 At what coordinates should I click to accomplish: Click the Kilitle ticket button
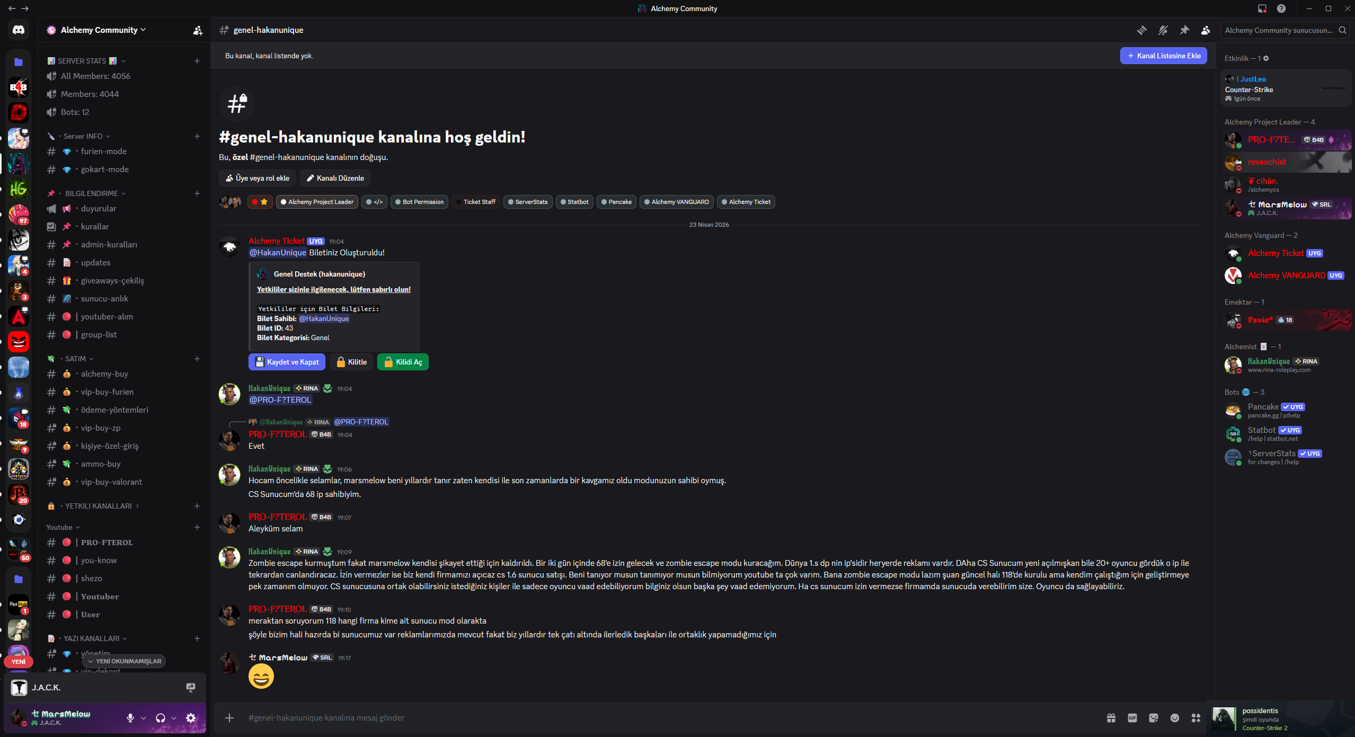point(351,362)
